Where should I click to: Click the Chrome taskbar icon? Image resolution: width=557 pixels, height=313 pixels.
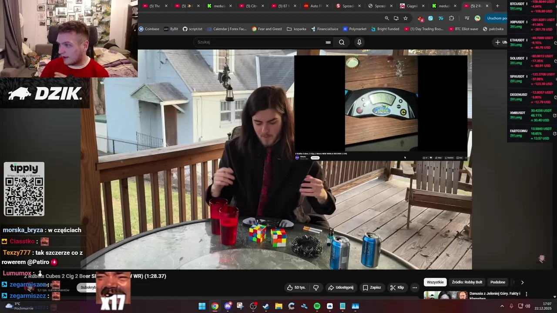(x=215, y=306)
